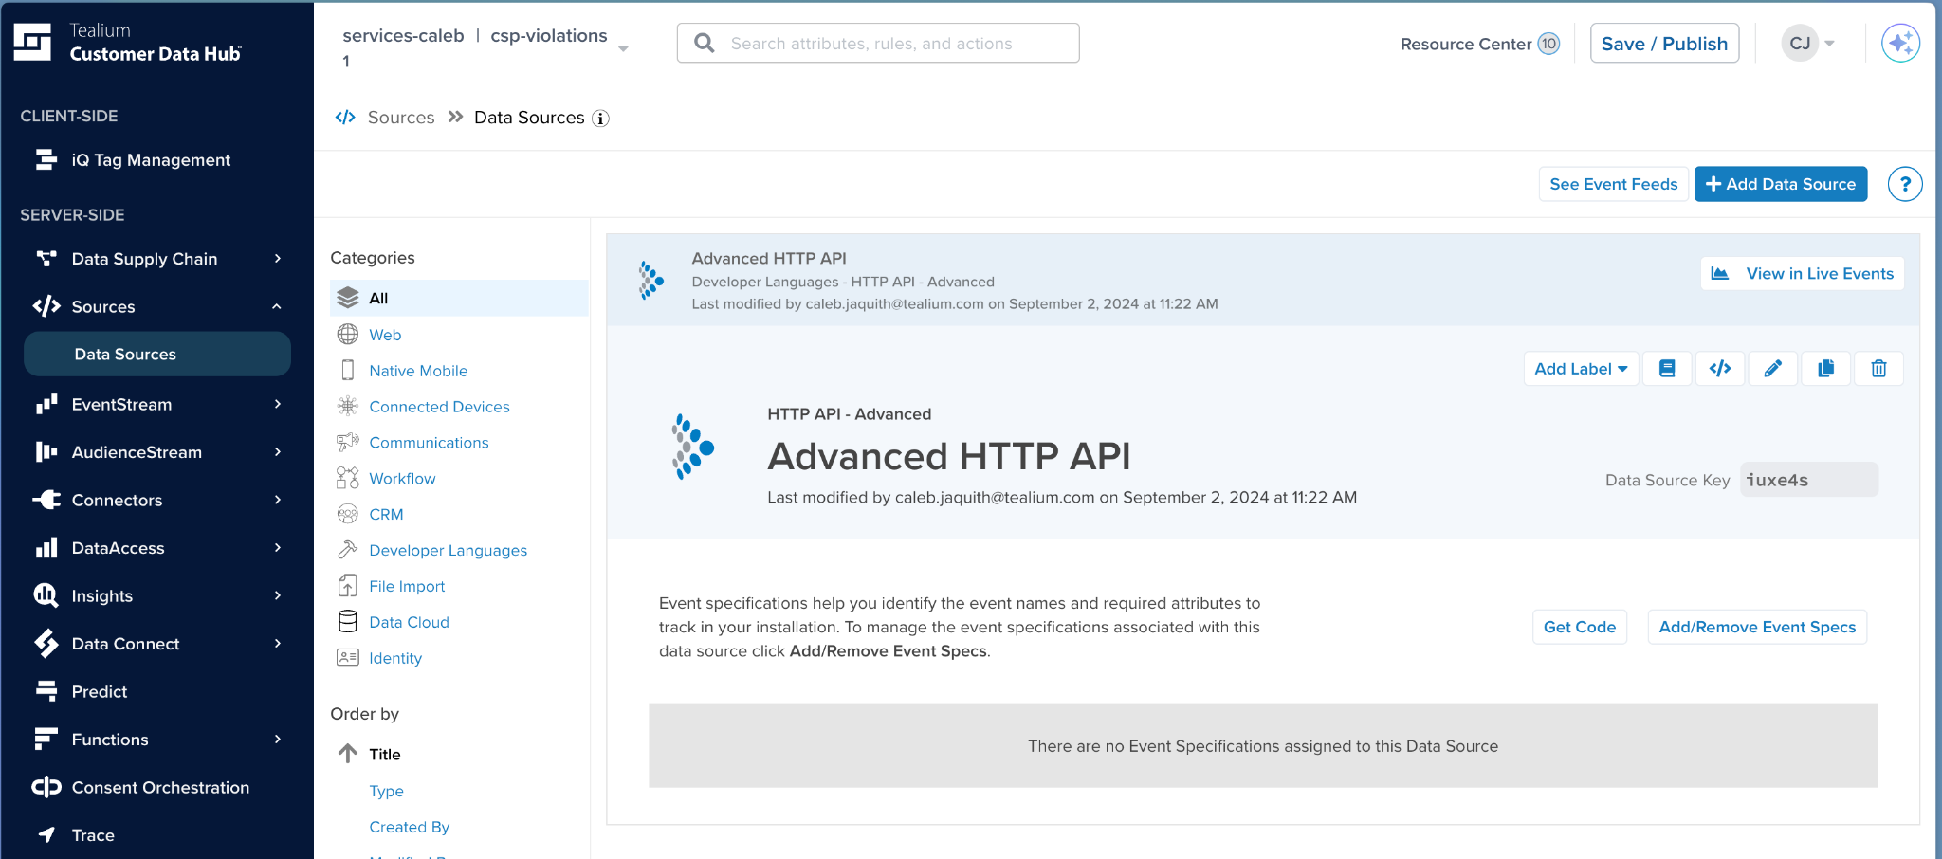Delete the Advanced HTTP API data source
The height and width of the screenshot is (859, 1942).
point(1878,369)
